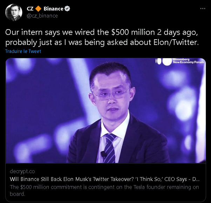Click the Traduire le Tweet link
This screenshot has width=211, height=203.
pyautogui.click(x=23, y=51)
